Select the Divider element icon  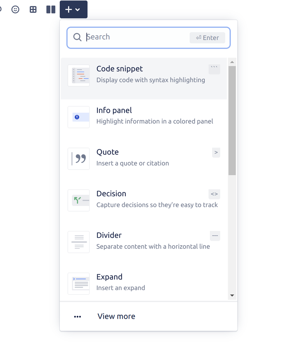[78, 242]
